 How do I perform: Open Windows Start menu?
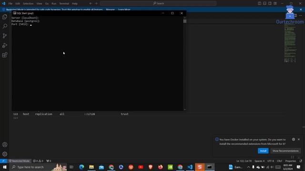(4, 167)
